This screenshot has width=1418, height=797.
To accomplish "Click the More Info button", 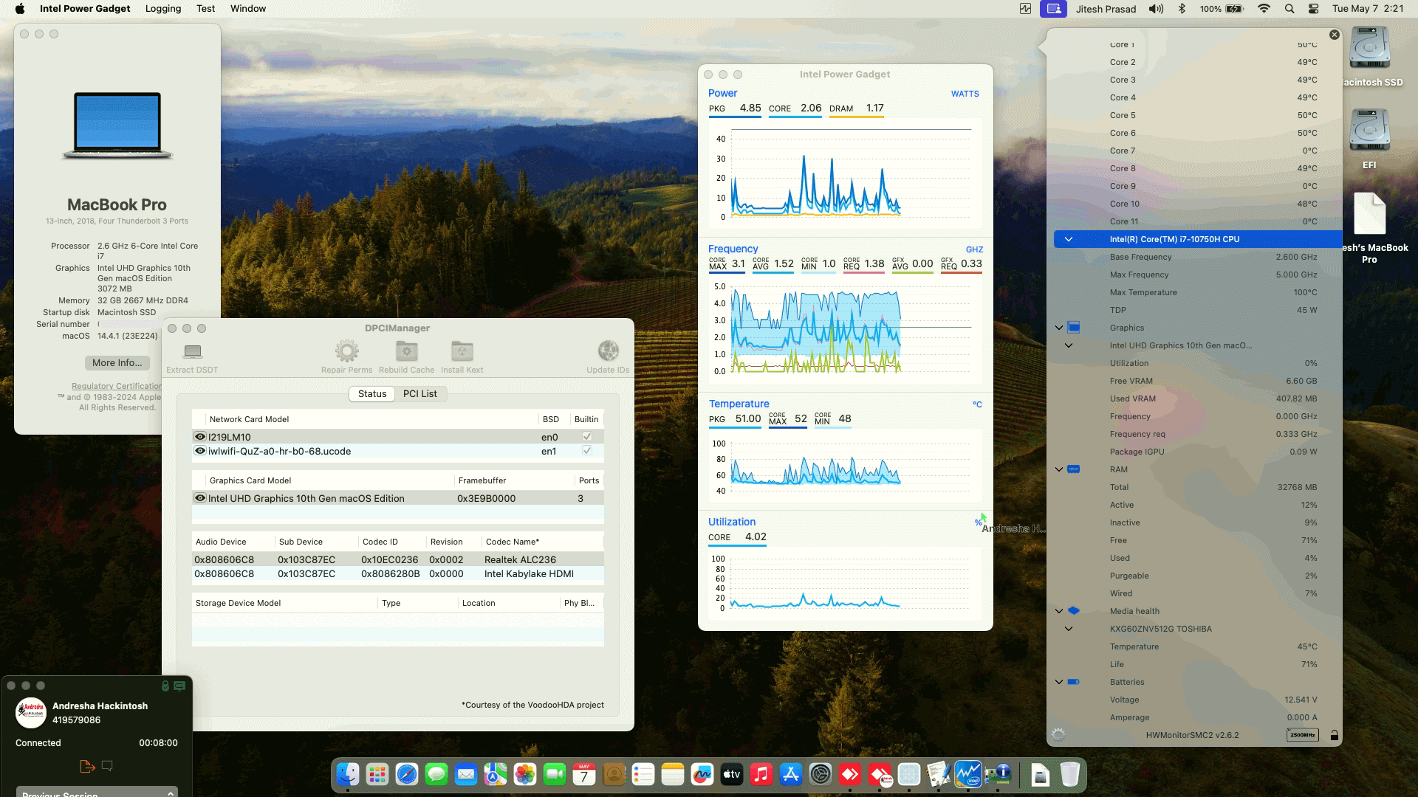I will [x=116, y=362].
